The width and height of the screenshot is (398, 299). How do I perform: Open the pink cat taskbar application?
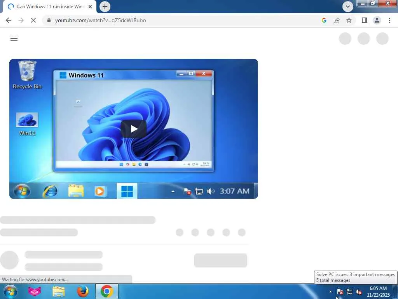click(35, 291)
